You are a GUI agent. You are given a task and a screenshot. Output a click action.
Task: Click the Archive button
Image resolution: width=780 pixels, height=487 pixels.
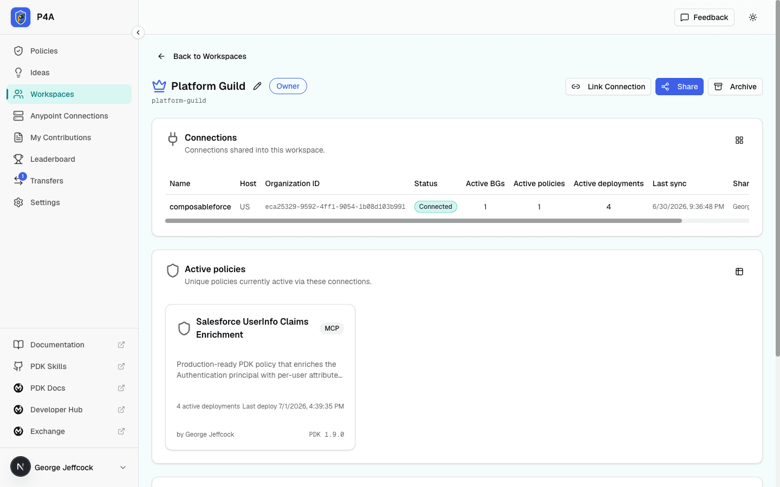pos(735,87)
